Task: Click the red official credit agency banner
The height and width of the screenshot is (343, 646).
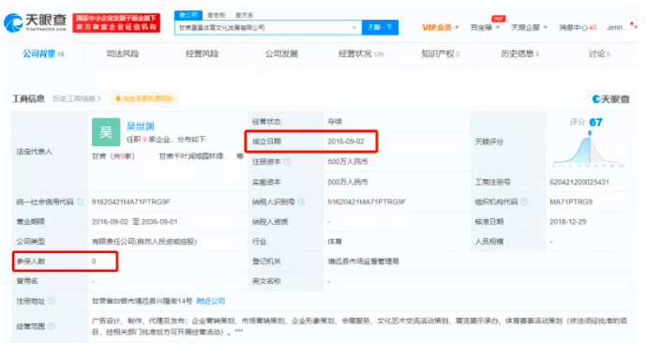Action: (116, 22)
